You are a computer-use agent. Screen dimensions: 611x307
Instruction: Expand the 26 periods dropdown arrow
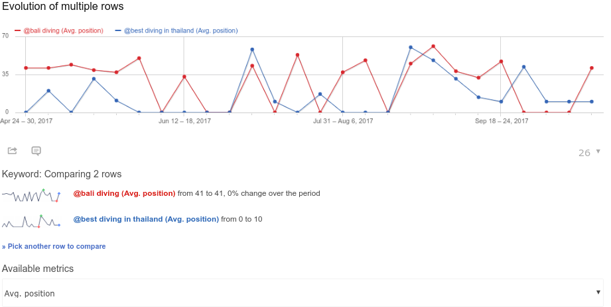coord(598,152)
